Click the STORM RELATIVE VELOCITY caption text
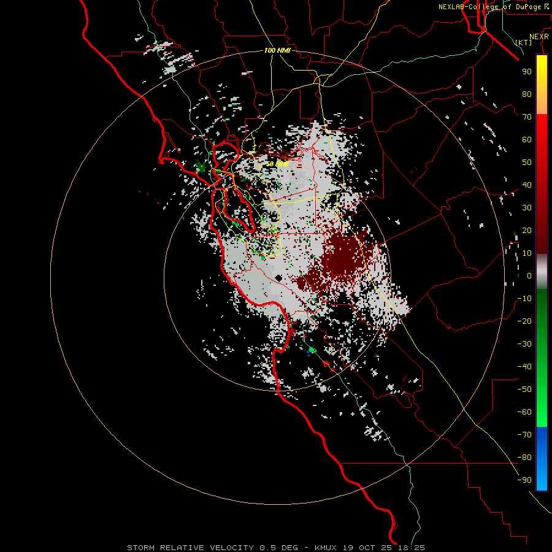This screenshot has width=552, height=552. pos(190,548)
